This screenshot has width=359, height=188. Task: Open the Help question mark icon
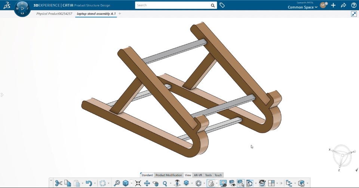click(x=354, y=5)
